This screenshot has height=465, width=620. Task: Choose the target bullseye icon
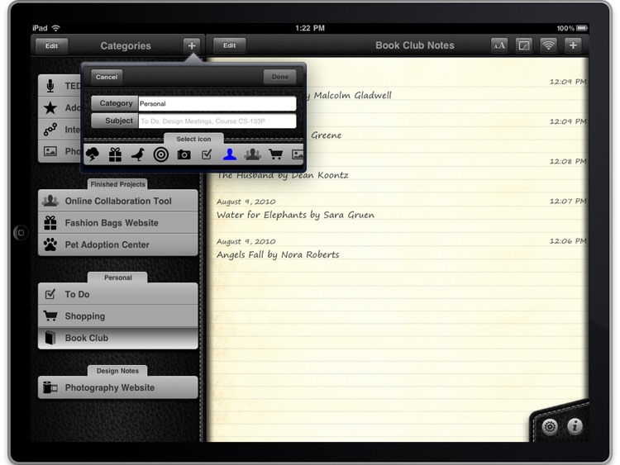coord(161,154)
